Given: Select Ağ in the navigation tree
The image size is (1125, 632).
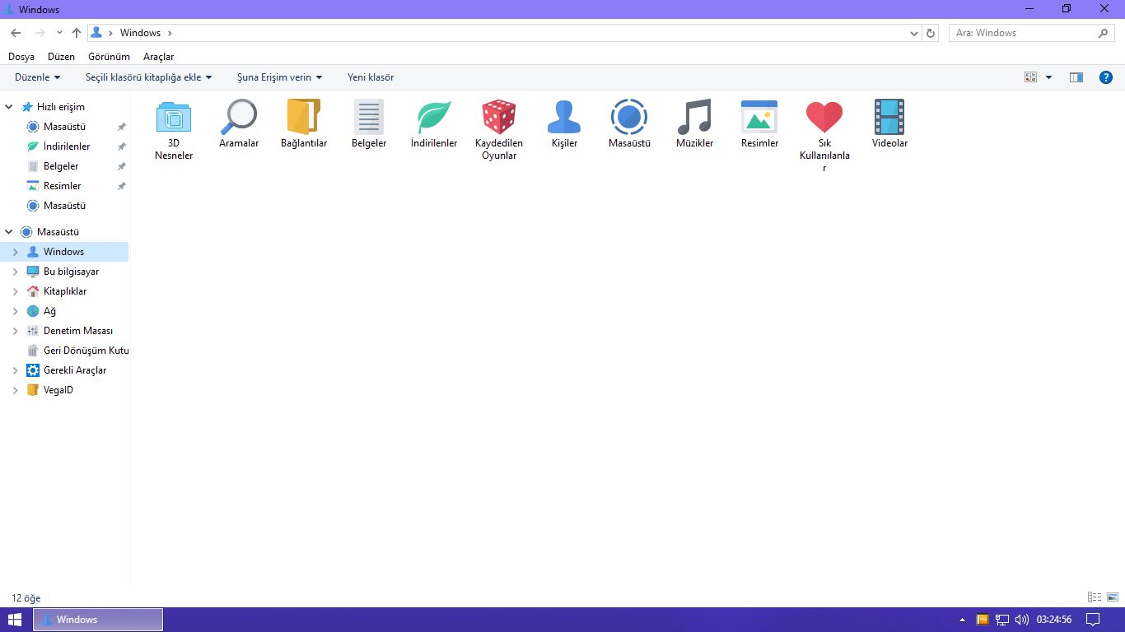Looking at the screenshot, I should (x=50, y=311).
